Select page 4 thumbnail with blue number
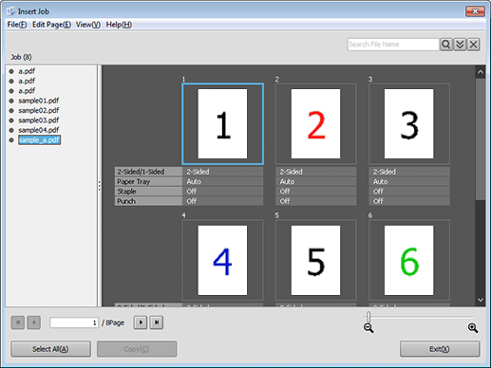 tap(222, 260)
